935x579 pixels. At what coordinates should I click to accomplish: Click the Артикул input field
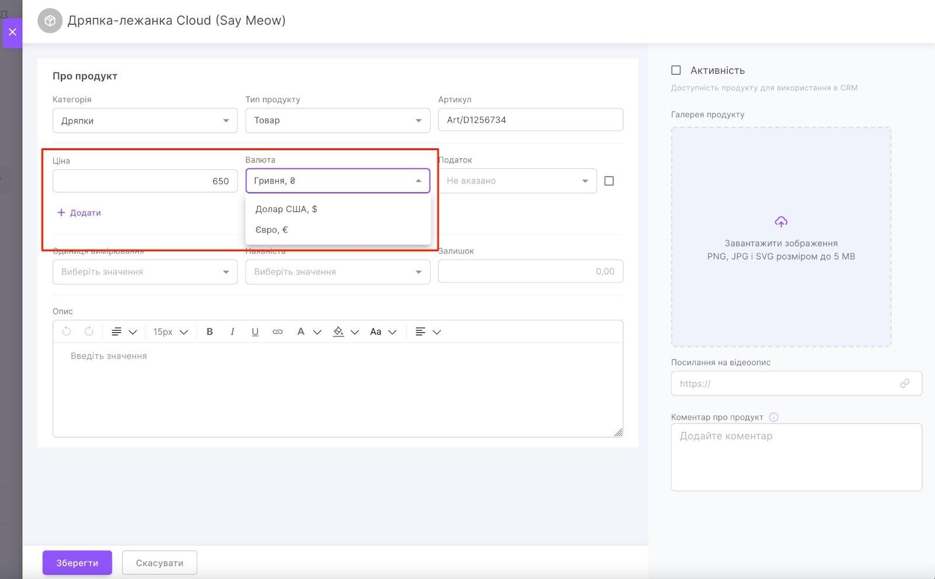pos(530,120)
